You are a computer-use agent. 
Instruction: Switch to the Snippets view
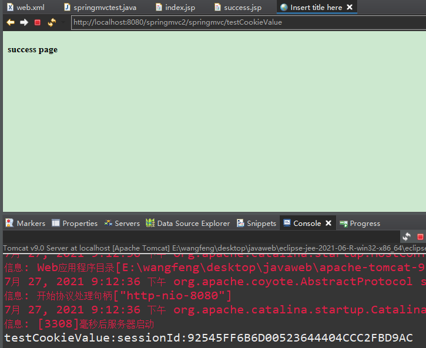(256, 223)
